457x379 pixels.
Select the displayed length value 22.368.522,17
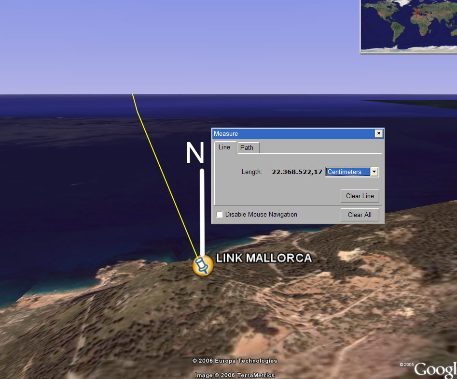[297, 172]
